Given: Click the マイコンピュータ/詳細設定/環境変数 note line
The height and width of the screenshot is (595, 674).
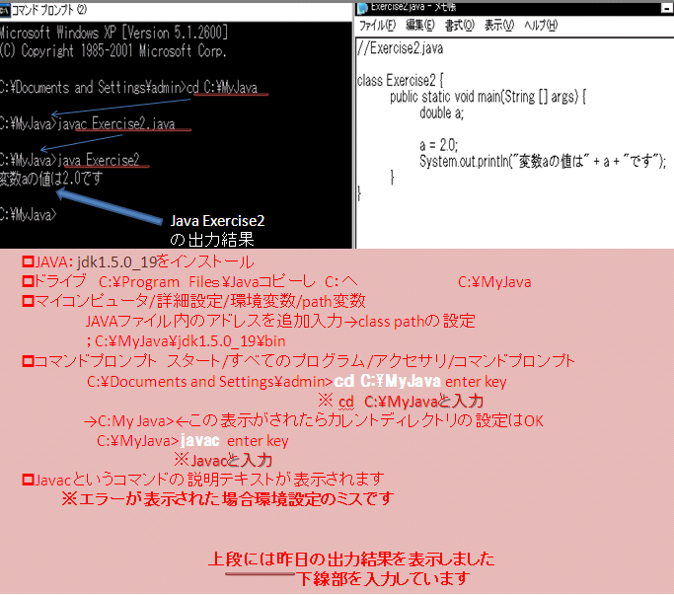Looking at the screenshot, I should [x=193, y=301].
